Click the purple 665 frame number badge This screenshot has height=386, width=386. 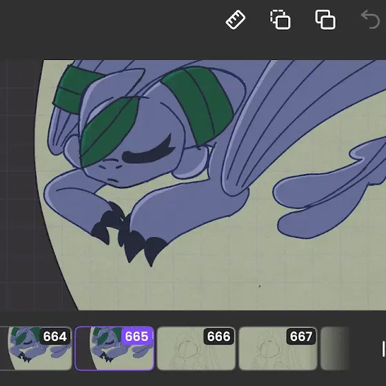[x=136, y=336]
